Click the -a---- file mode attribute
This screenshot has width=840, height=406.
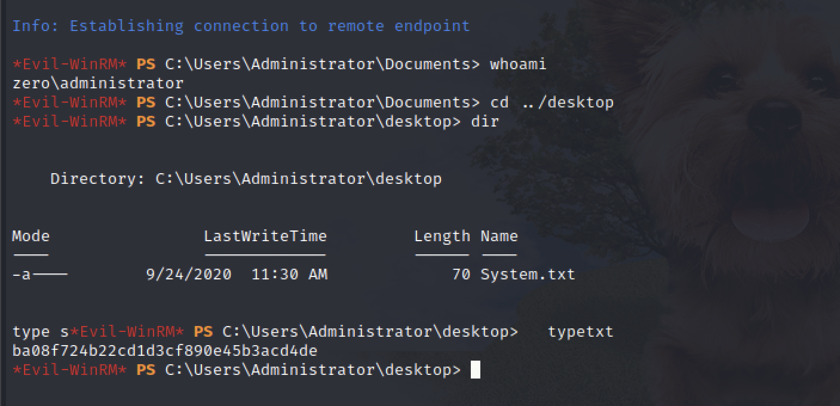click(39, 275)
